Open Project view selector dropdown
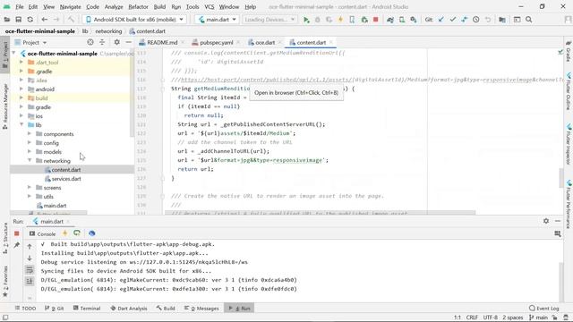The width and height of the screenshot is (573, 322). pyautogui.click(x=30, y=42)
